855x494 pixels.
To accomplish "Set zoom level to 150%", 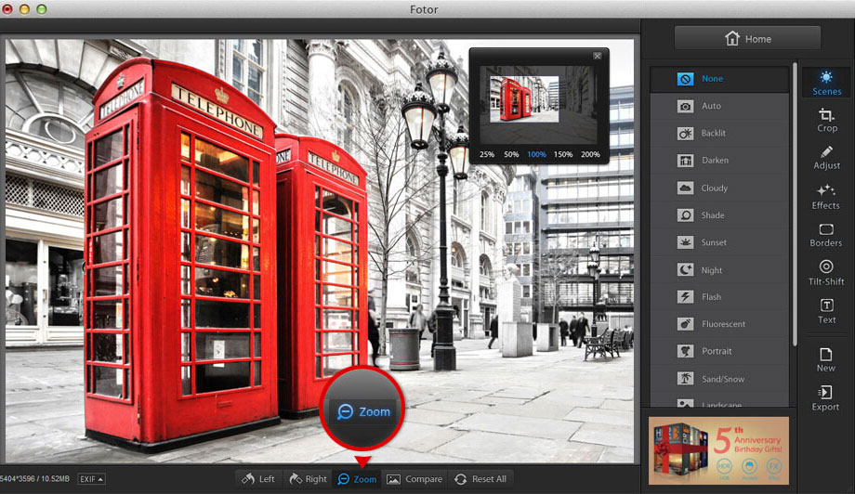I will [563, 154].
